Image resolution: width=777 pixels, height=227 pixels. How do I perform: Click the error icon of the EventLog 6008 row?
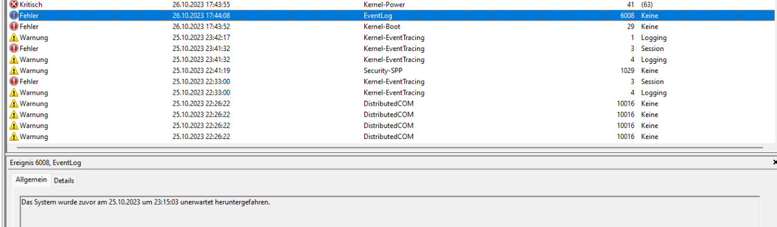pyautogui.click(x=14, y=15)
